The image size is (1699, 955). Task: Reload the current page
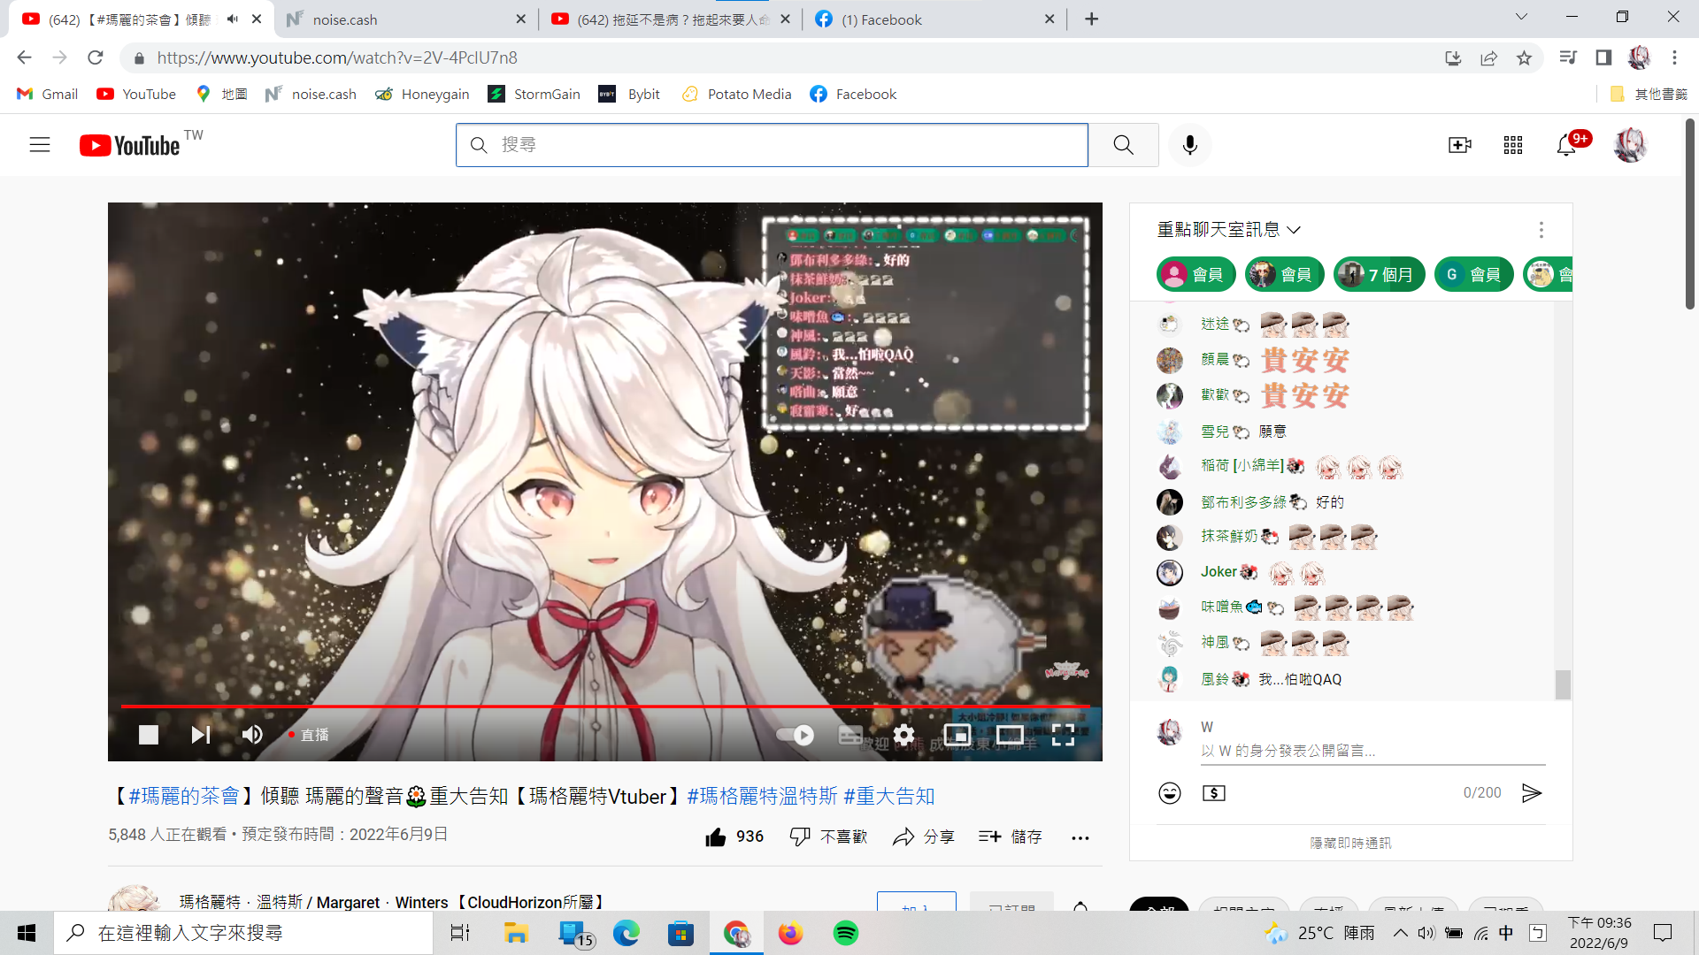pyautogui.click(x=96, y=57)
